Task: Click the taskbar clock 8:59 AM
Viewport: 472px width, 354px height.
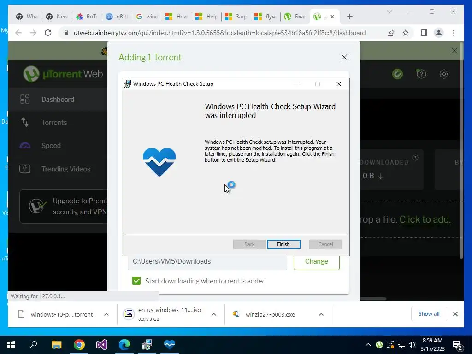Action: coord(432,345)
